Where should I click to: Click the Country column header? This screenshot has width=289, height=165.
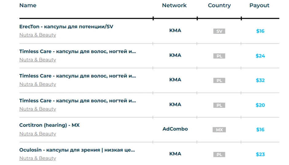[x=219, y=6]
